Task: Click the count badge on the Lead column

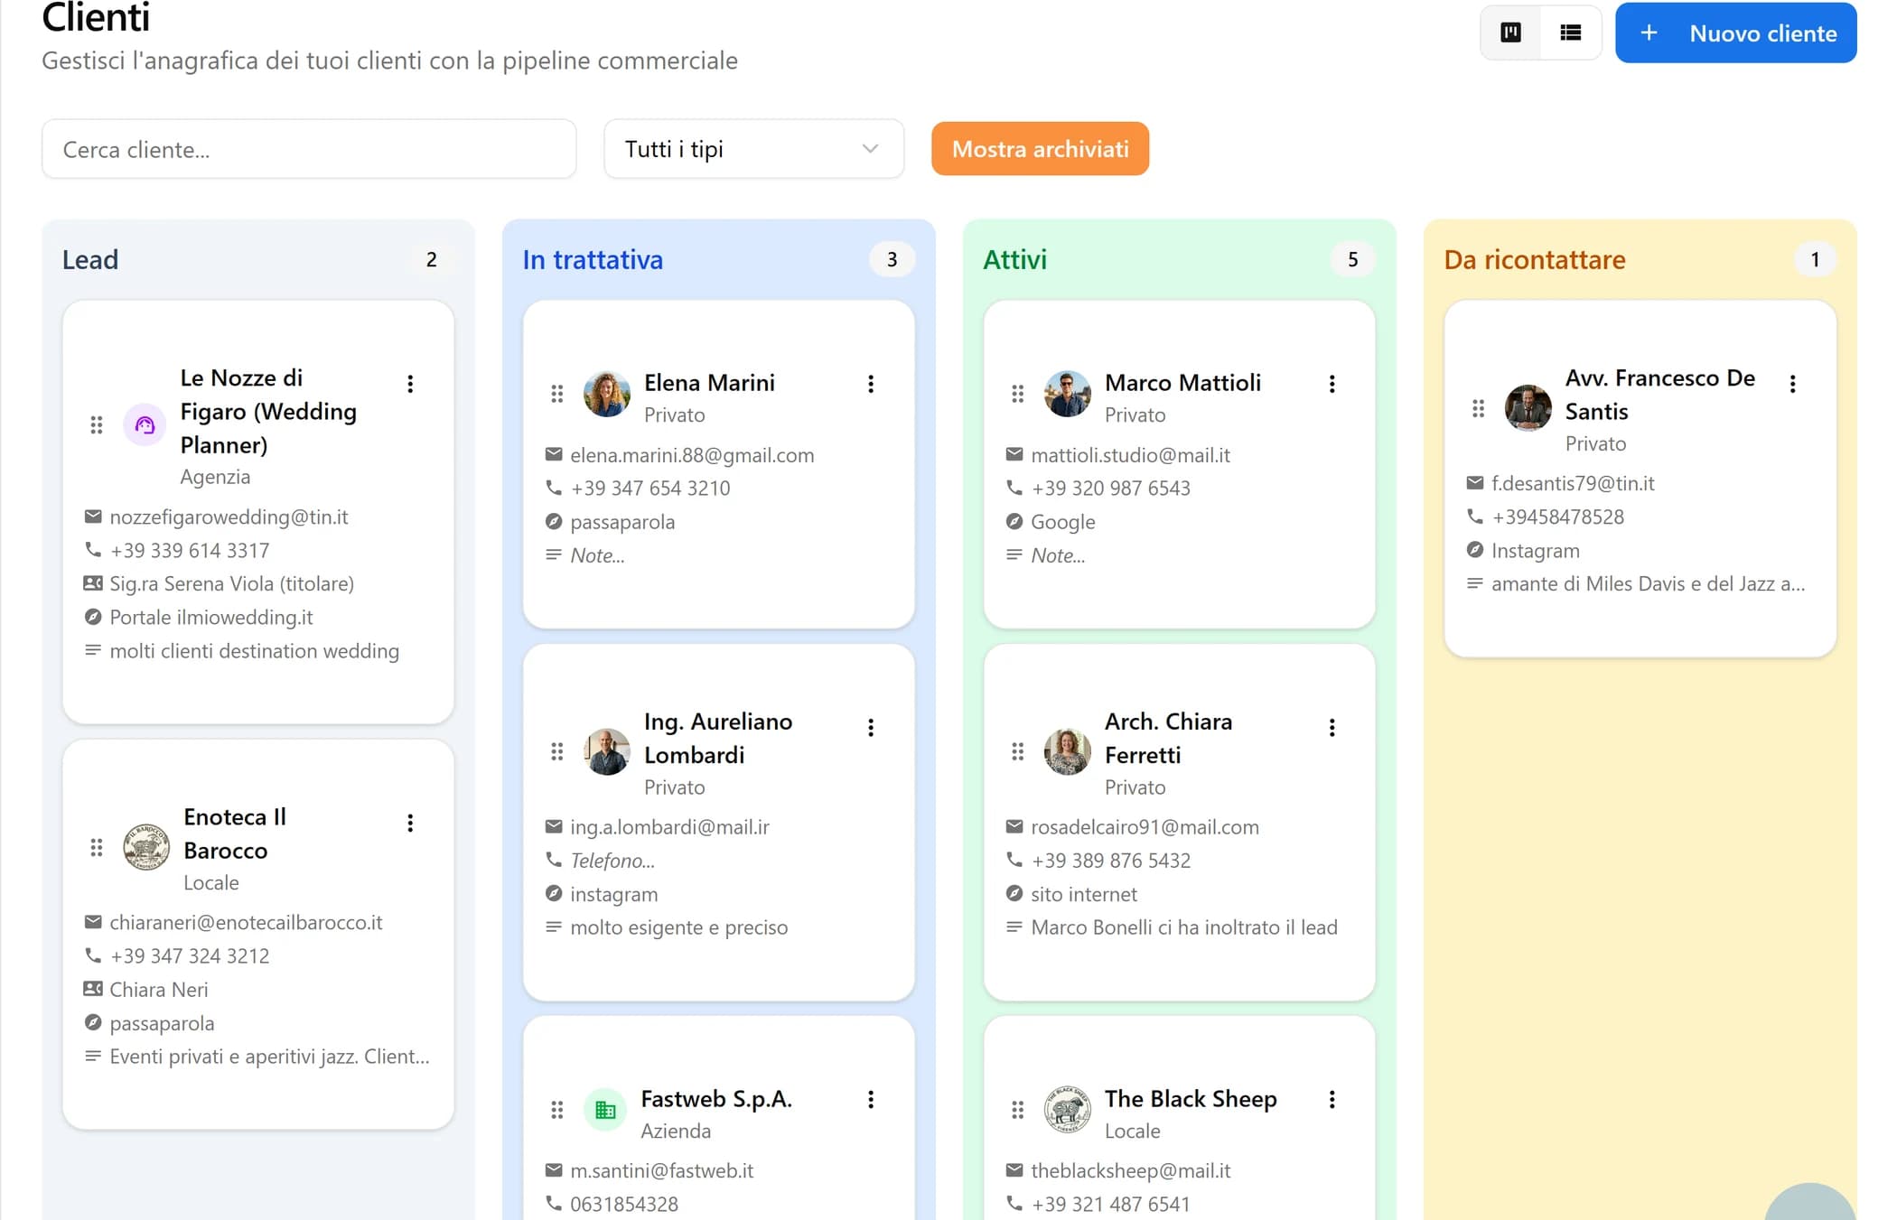Action: [x=432, y=259]
